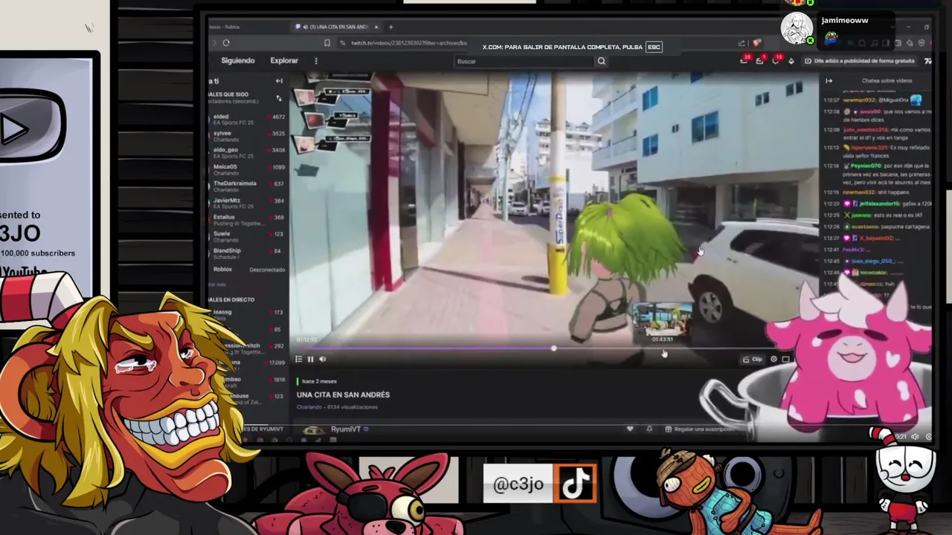Click the twitch.tv URL address bar
Screen dimensions: 952x535
pyautogui.click(x=409, y=43)
